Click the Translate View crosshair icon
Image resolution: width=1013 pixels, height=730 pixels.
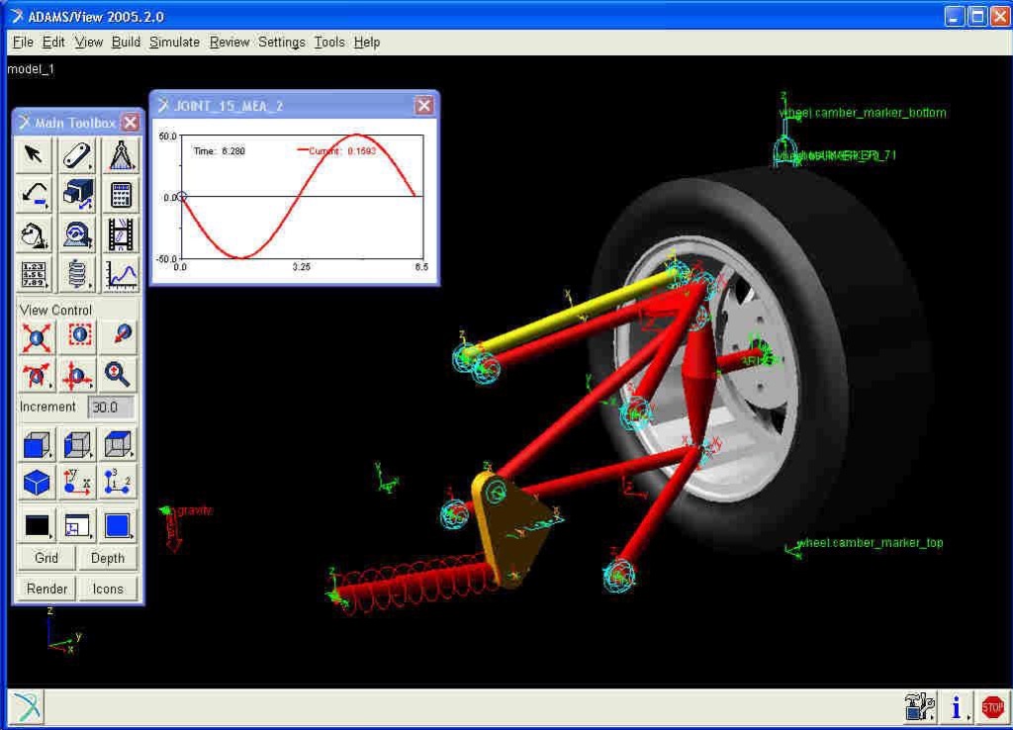click(77, 375)
